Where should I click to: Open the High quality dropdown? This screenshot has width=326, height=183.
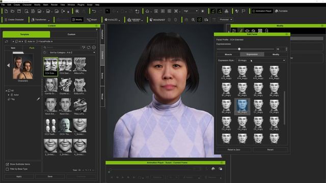191,11
